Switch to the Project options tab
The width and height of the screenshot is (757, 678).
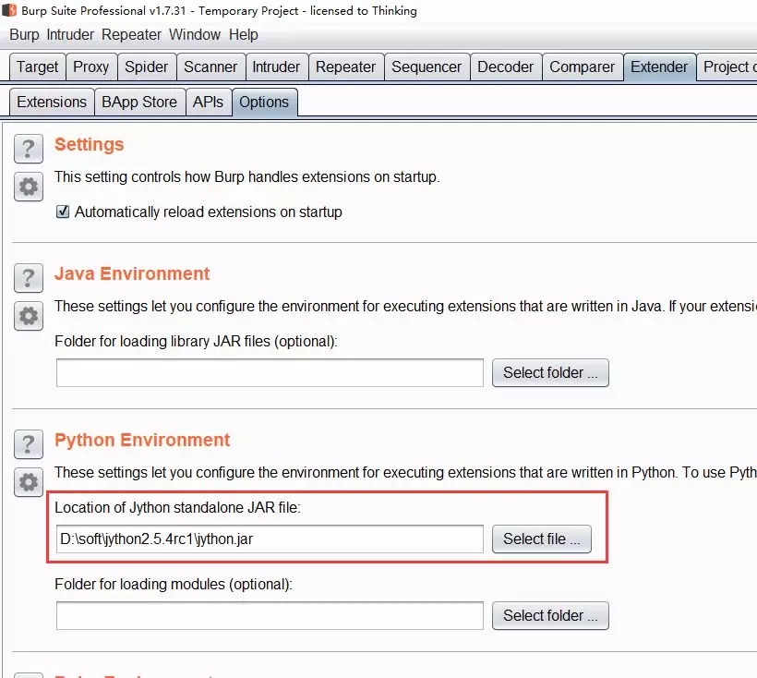click(727, 67)
